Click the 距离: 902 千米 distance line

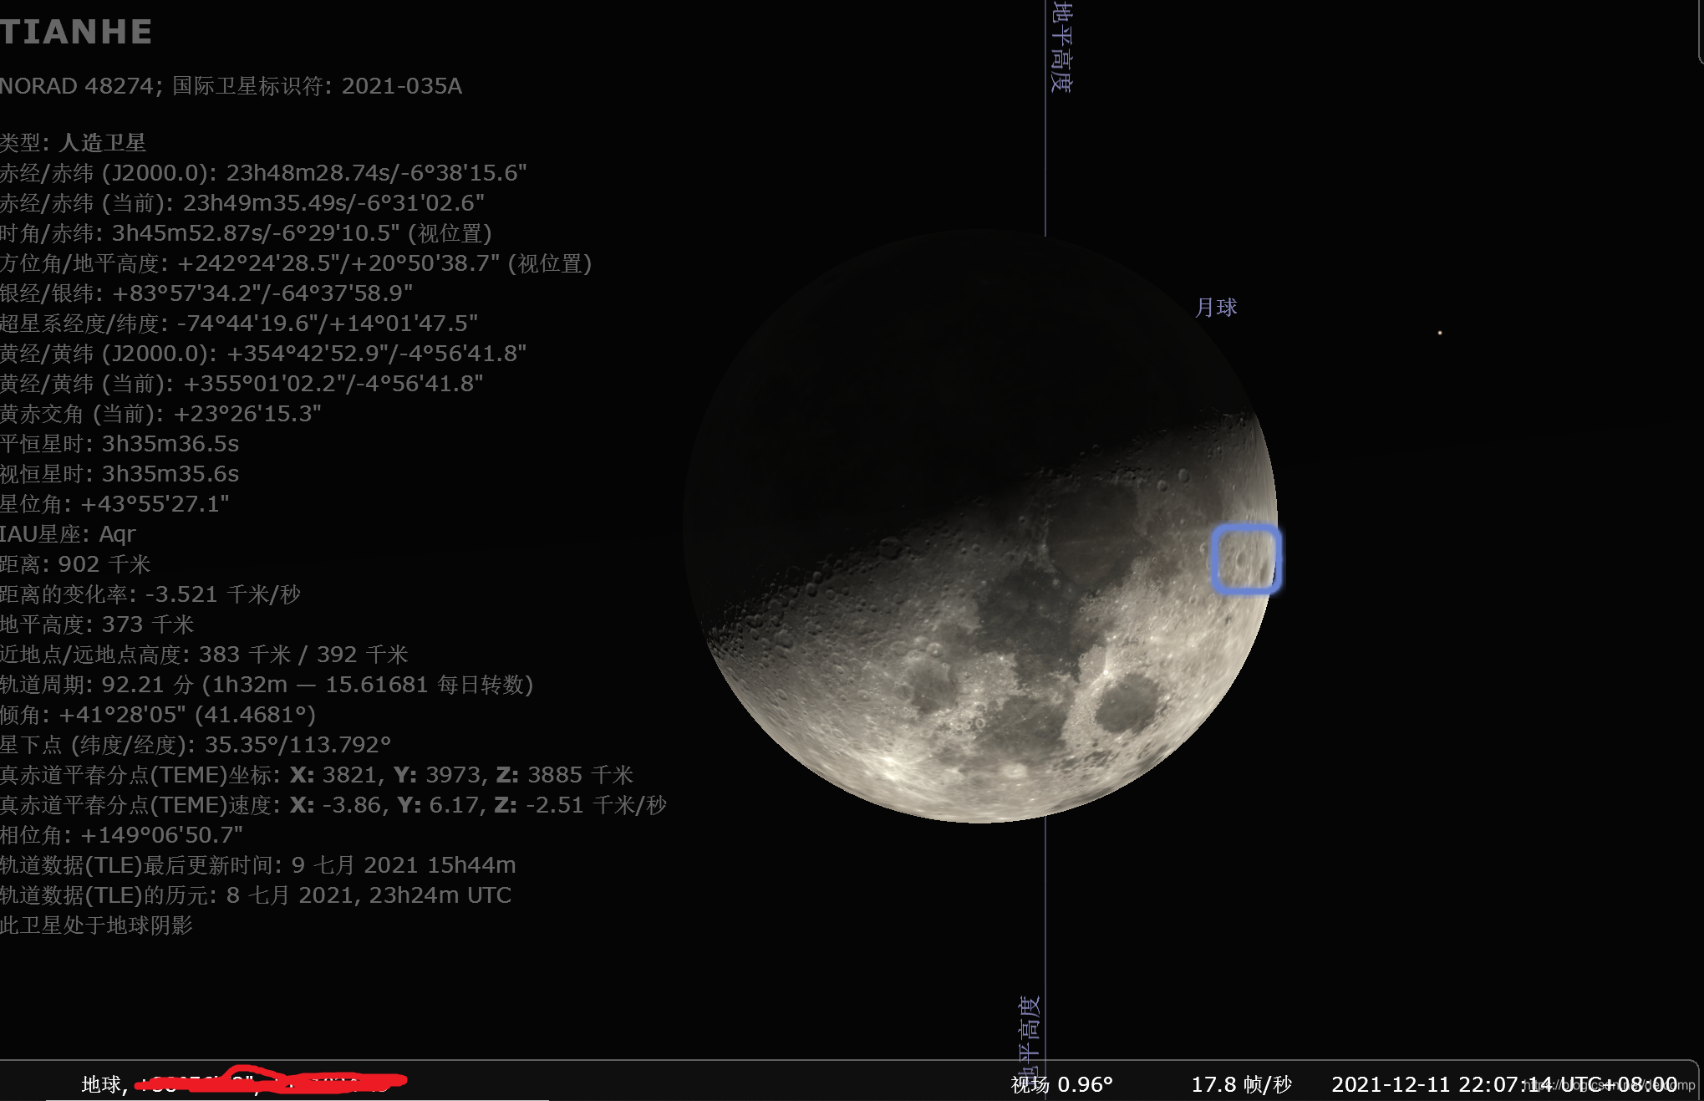tap(75, 564)
